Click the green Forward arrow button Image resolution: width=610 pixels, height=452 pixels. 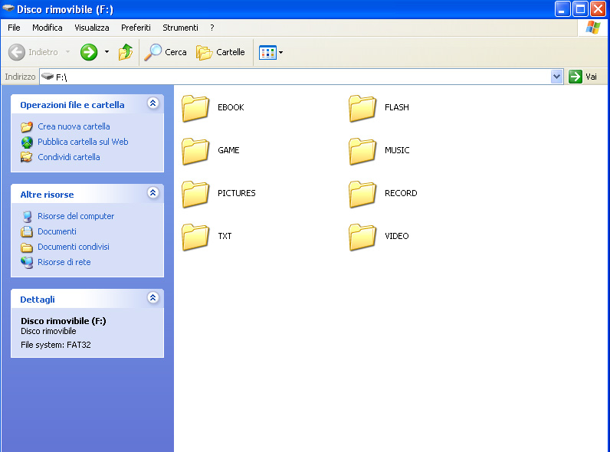[x=89, y=52]
